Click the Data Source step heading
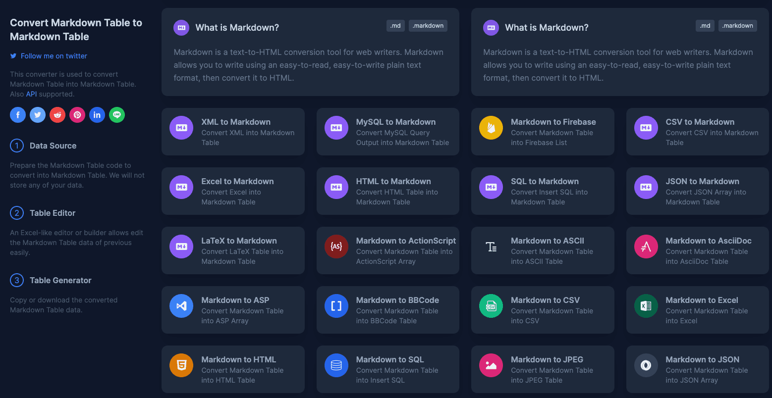 coord(53,146)
